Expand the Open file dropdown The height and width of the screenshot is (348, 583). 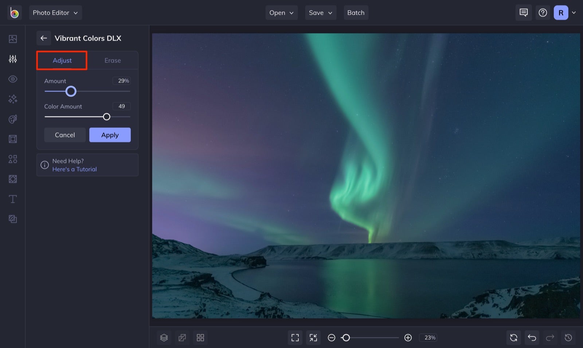pyautogui.click(x=281, y=12)
